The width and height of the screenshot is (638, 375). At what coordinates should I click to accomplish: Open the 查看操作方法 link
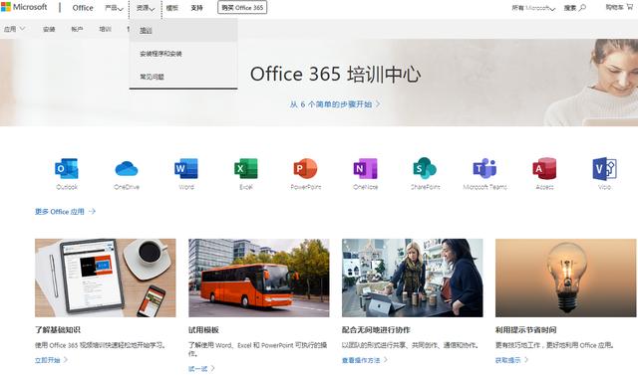click(365, 360)
